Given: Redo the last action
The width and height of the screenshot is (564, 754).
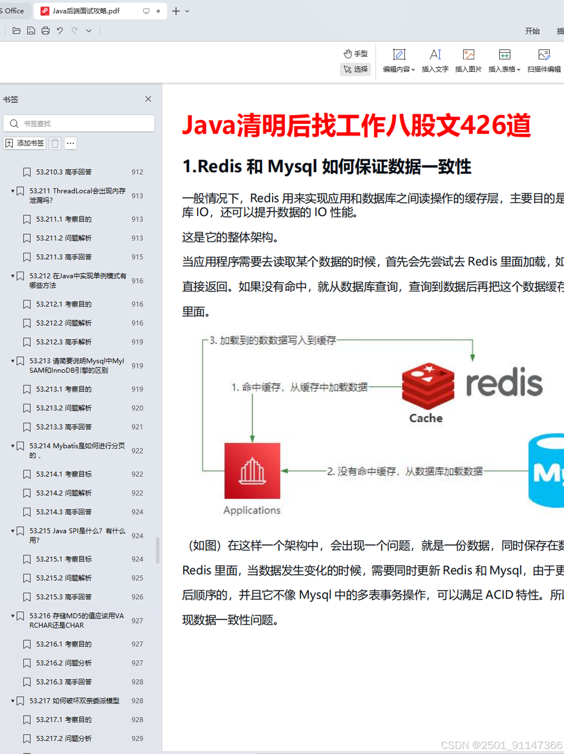Looking at the screenshot, I should coord(74,31).
